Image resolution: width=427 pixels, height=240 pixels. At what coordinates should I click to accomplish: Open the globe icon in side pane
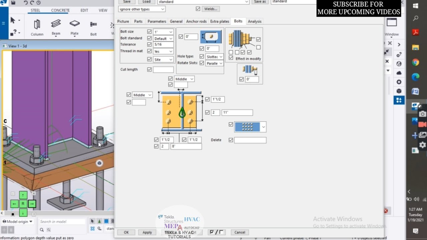pos(399,64)
